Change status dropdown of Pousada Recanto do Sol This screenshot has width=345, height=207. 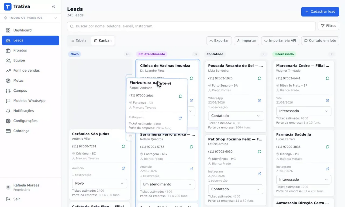pyautogui.click(x=236, y=116)
